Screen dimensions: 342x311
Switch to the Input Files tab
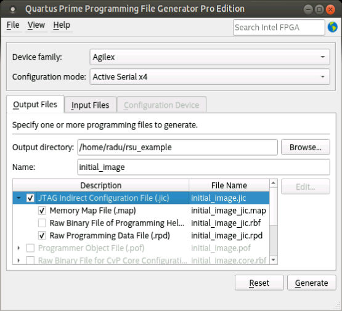pyautogui.click(x=91, y=105)
